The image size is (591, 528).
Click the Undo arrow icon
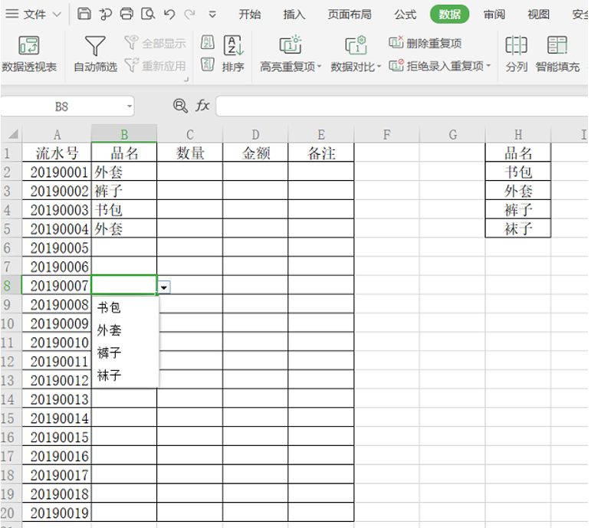click(x=169, y=15)
